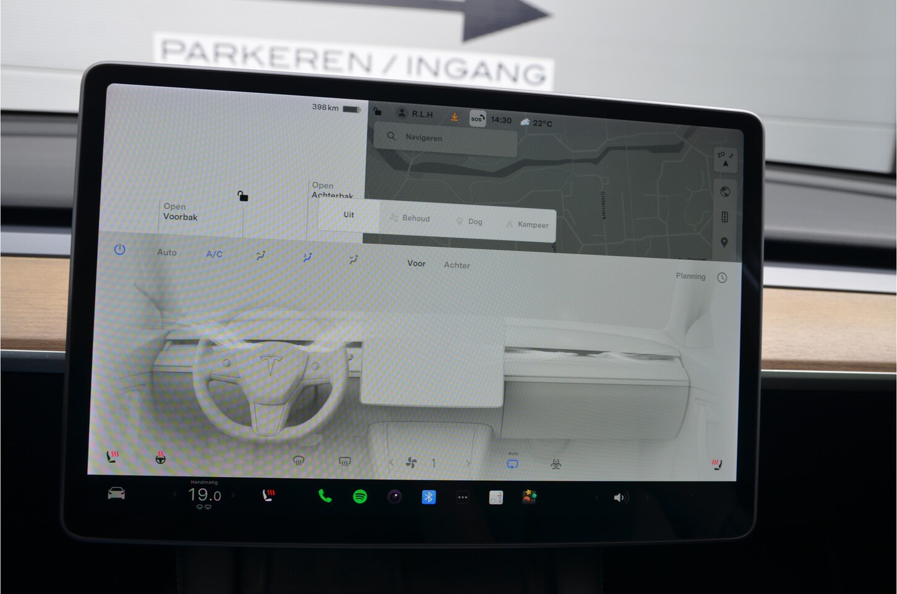
Task: Decrease fan speed with left chevron
Action: [391, 462]
